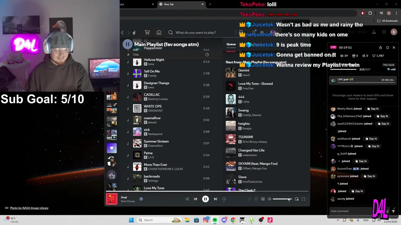
Task: Open the Destroy Lonely artist link
Action: [158, 99]
